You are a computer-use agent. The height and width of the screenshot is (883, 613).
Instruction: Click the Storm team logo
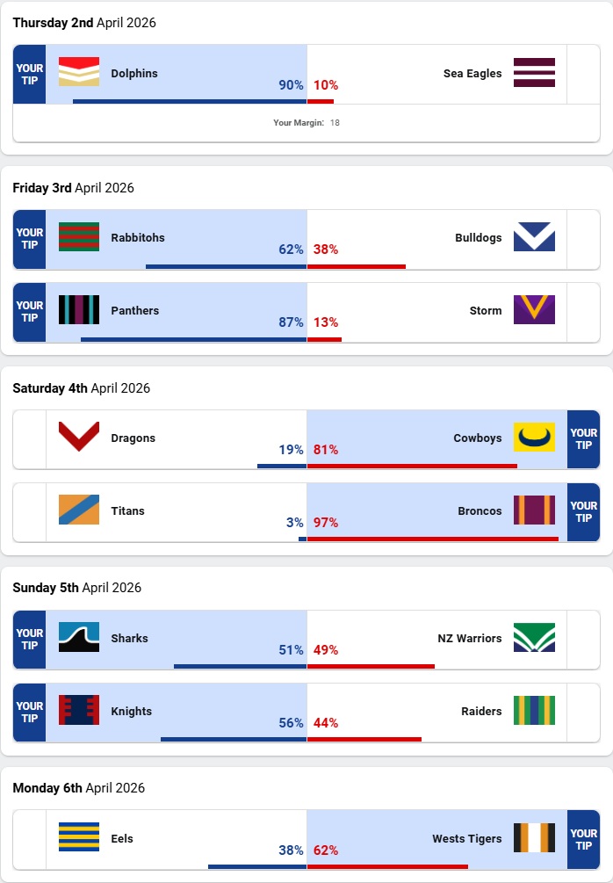(534, 310)
